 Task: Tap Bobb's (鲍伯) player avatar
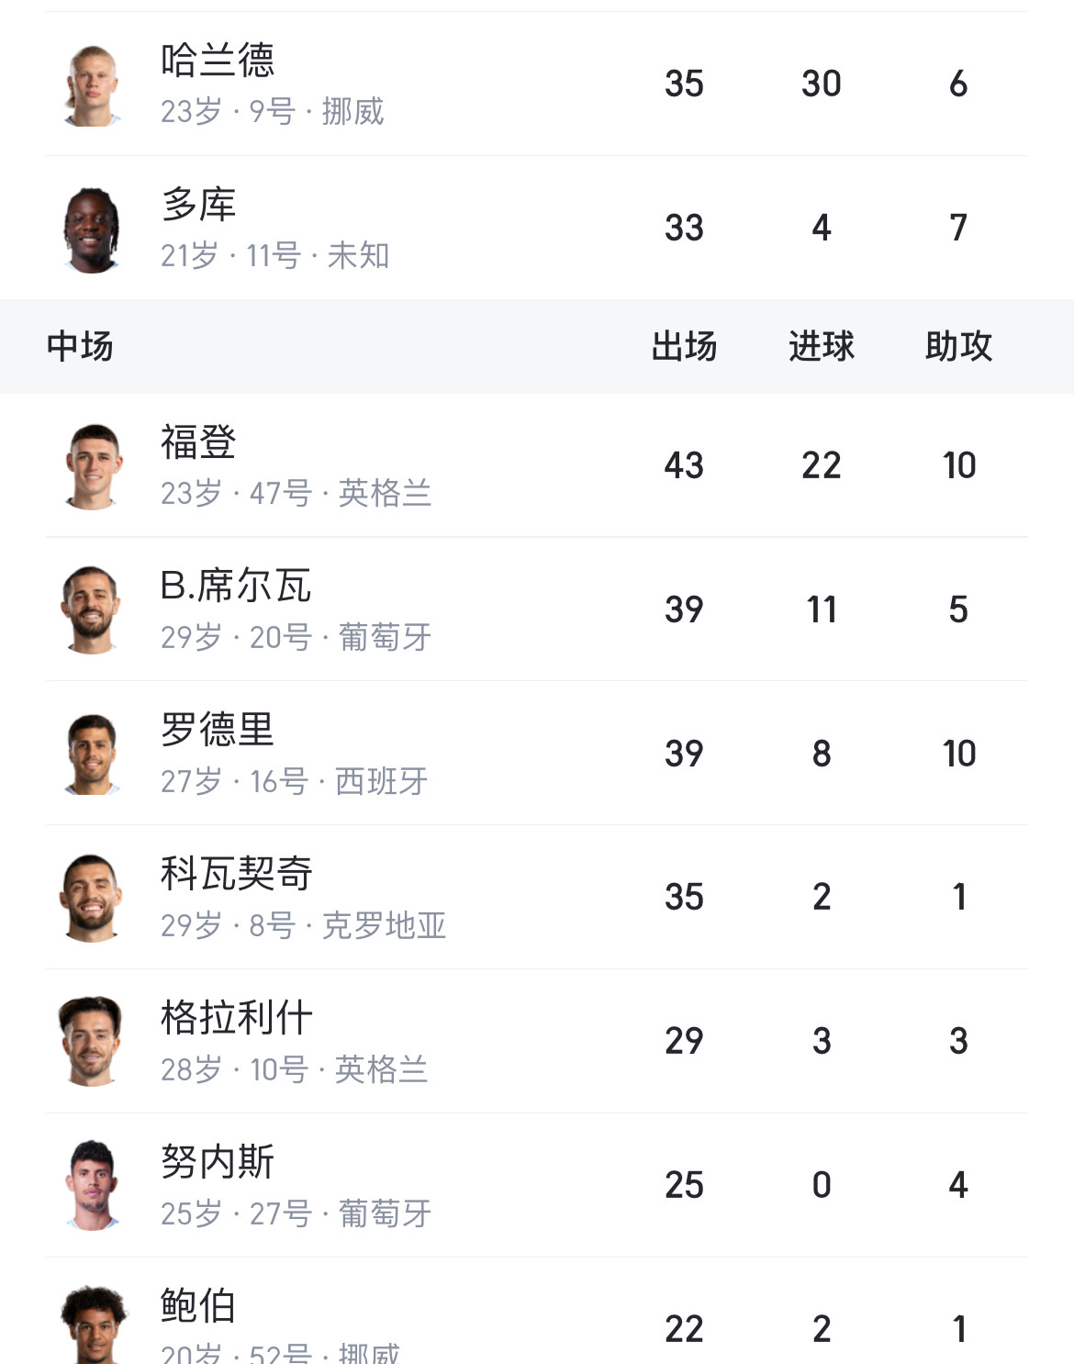92,1325
